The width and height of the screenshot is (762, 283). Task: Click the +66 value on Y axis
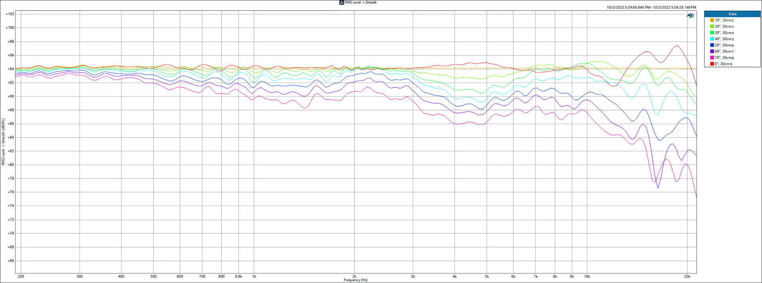(11, 261)
